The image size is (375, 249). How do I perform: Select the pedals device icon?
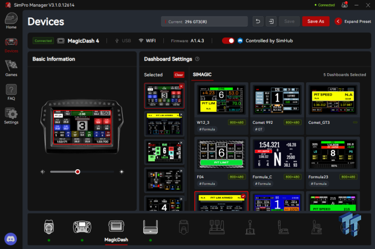tap(217, 227)
